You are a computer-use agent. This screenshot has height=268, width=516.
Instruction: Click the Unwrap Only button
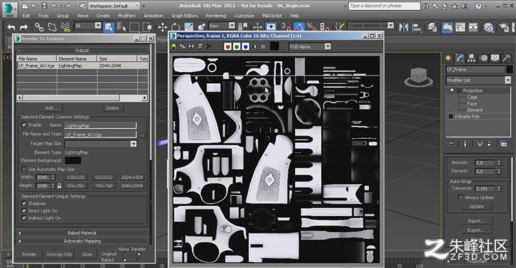click(60, 254)
